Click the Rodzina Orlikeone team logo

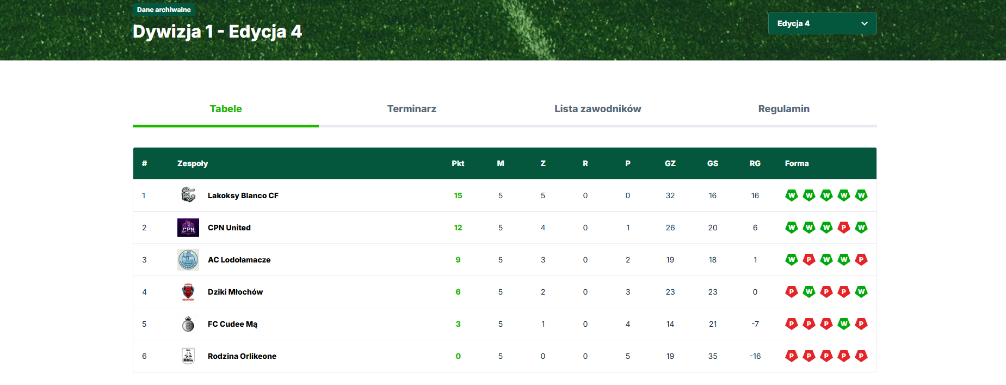(188, 356)
